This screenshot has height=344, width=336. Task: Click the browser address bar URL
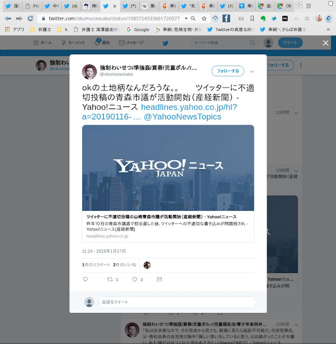click(x=114, y=18)
